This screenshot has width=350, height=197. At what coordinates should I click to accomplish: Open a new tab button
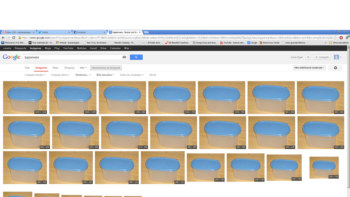point(146,32)
